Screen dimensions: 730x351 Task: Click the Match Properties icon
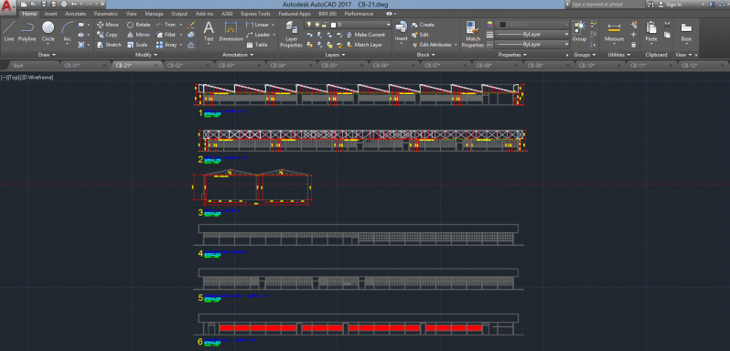[x=473, y=35]
